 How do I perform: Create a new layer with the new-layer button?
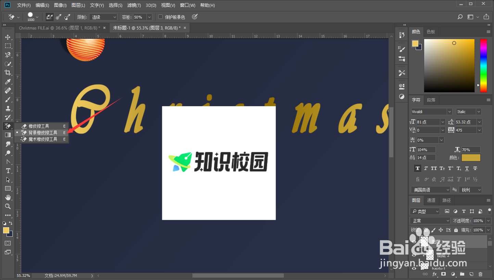pos(472,274)
